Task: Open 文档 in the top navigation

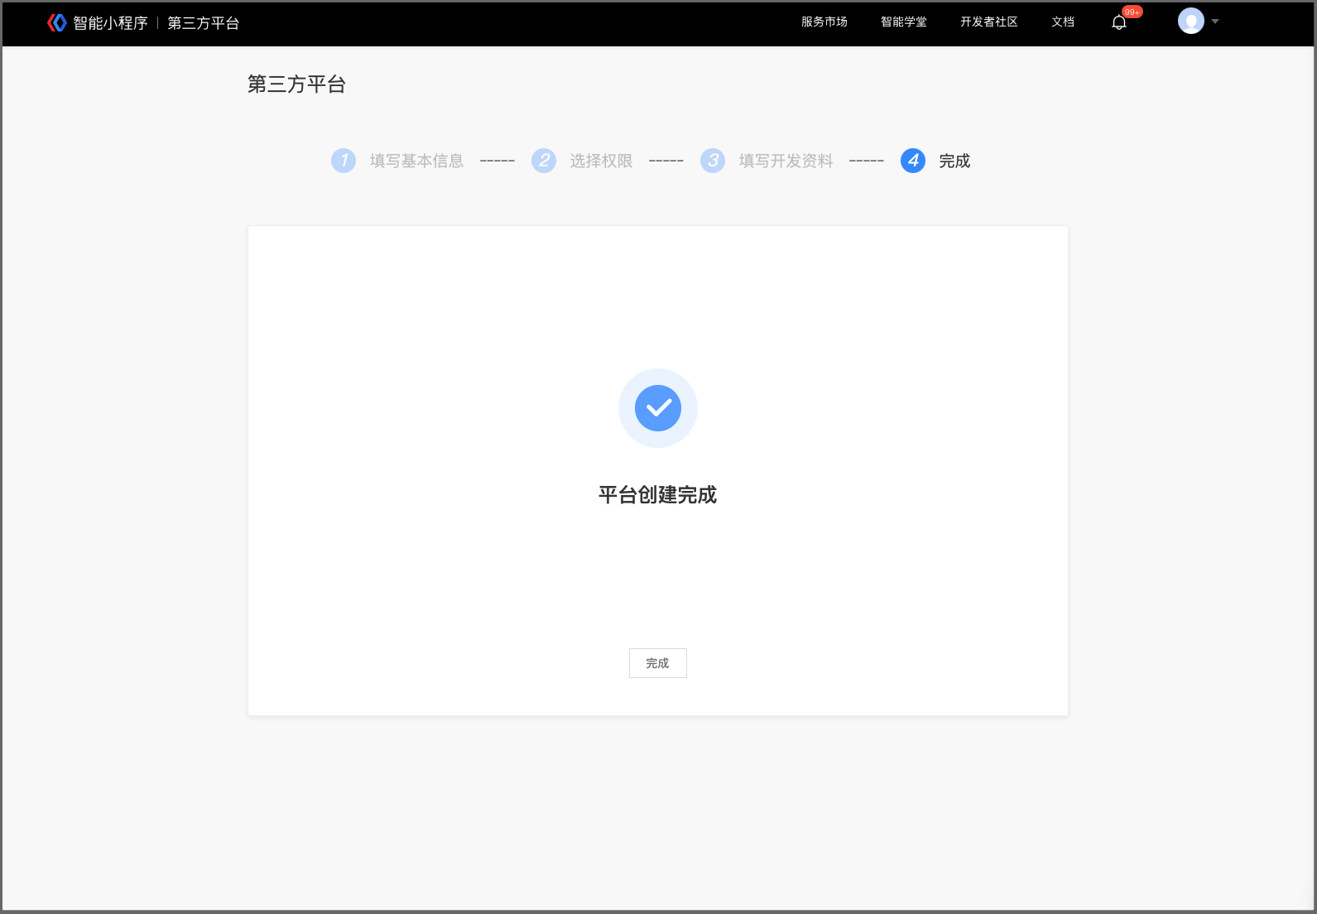Action: 1063,22
